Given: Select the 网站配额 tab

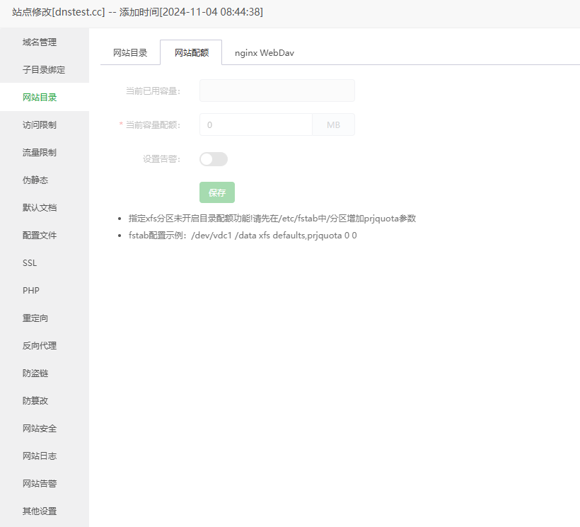Looking at the screenshot, I should click(x=191, y=52).
